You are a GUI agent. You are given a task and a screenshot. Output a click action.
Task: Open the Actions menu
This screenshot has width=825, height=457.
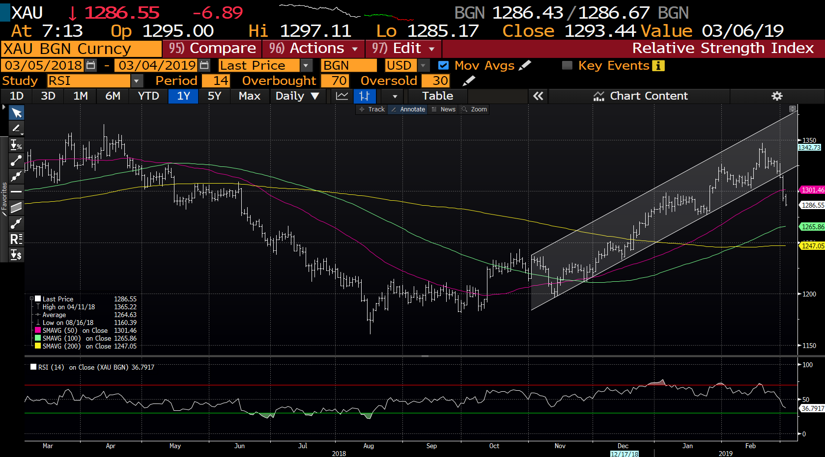(x=313, y=49)
